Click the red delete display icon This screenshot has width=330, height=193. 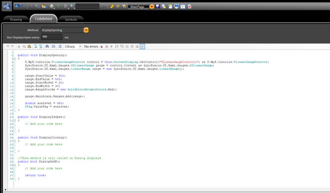(x=189, y=6)
